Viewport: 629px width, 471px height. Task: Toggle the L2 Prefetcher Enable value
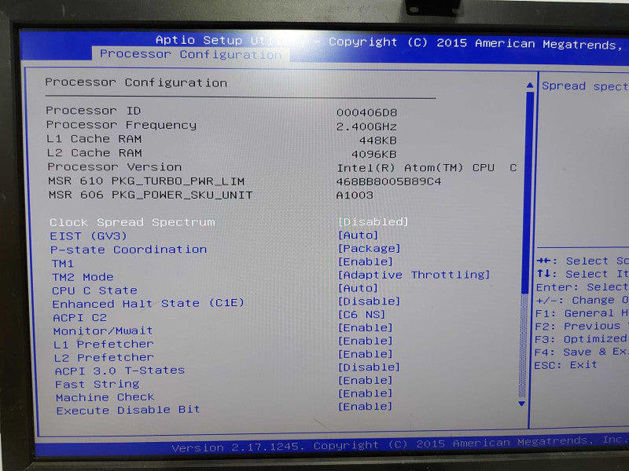366,354
